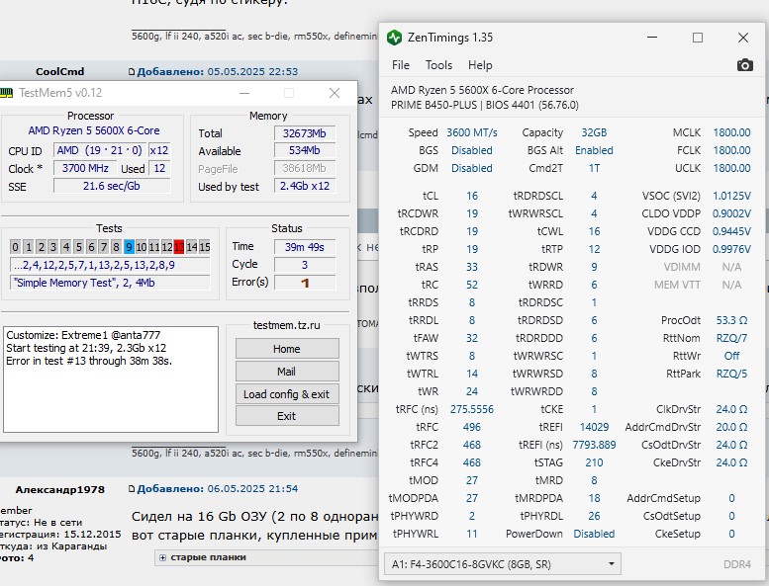
Task: Click the Capacity value 32GB
Action: pyautogui.click(x=594, y=132)
